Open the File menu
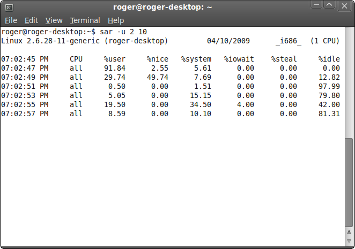Image resolution: width=355 pixels, height=249 pixels. click(11, 20)
